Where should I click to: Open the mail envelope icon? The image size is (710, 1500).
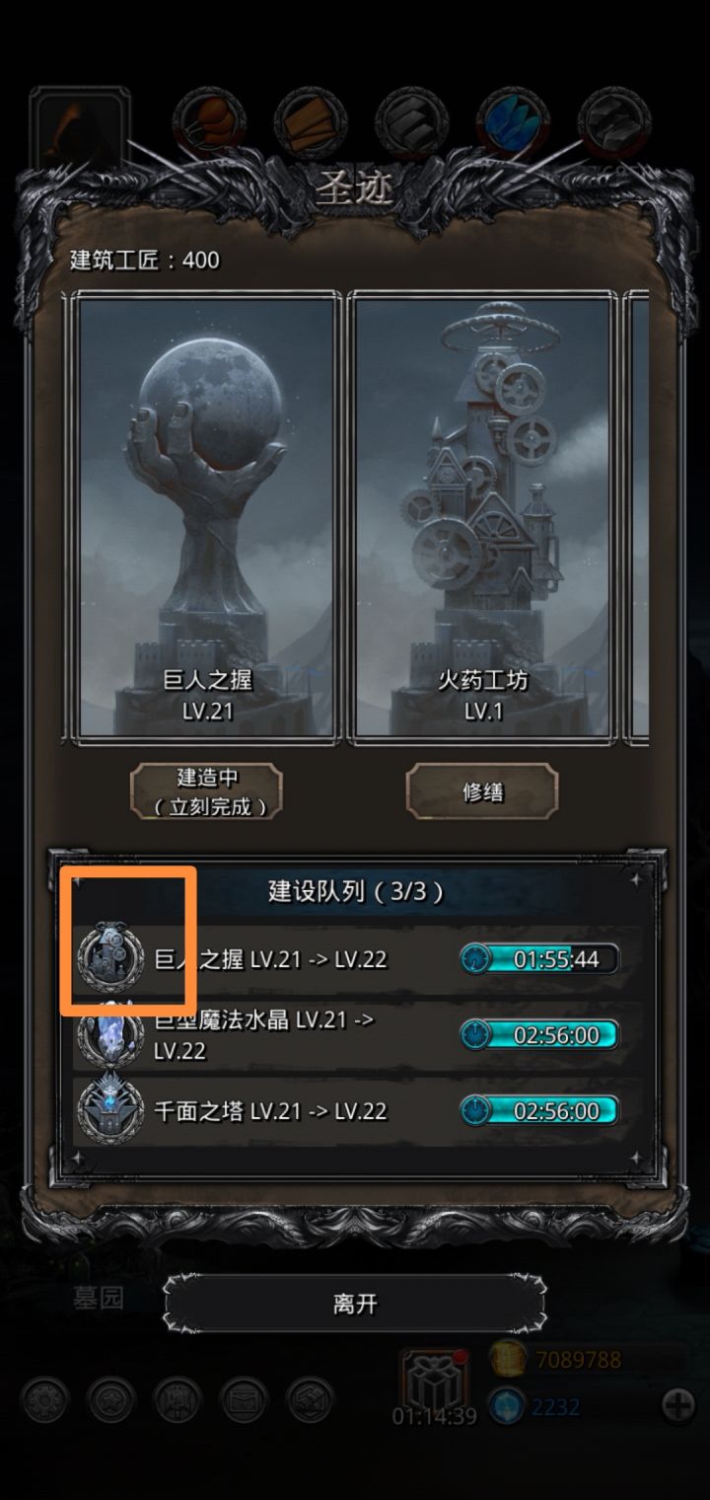[x=244, y=1399]
